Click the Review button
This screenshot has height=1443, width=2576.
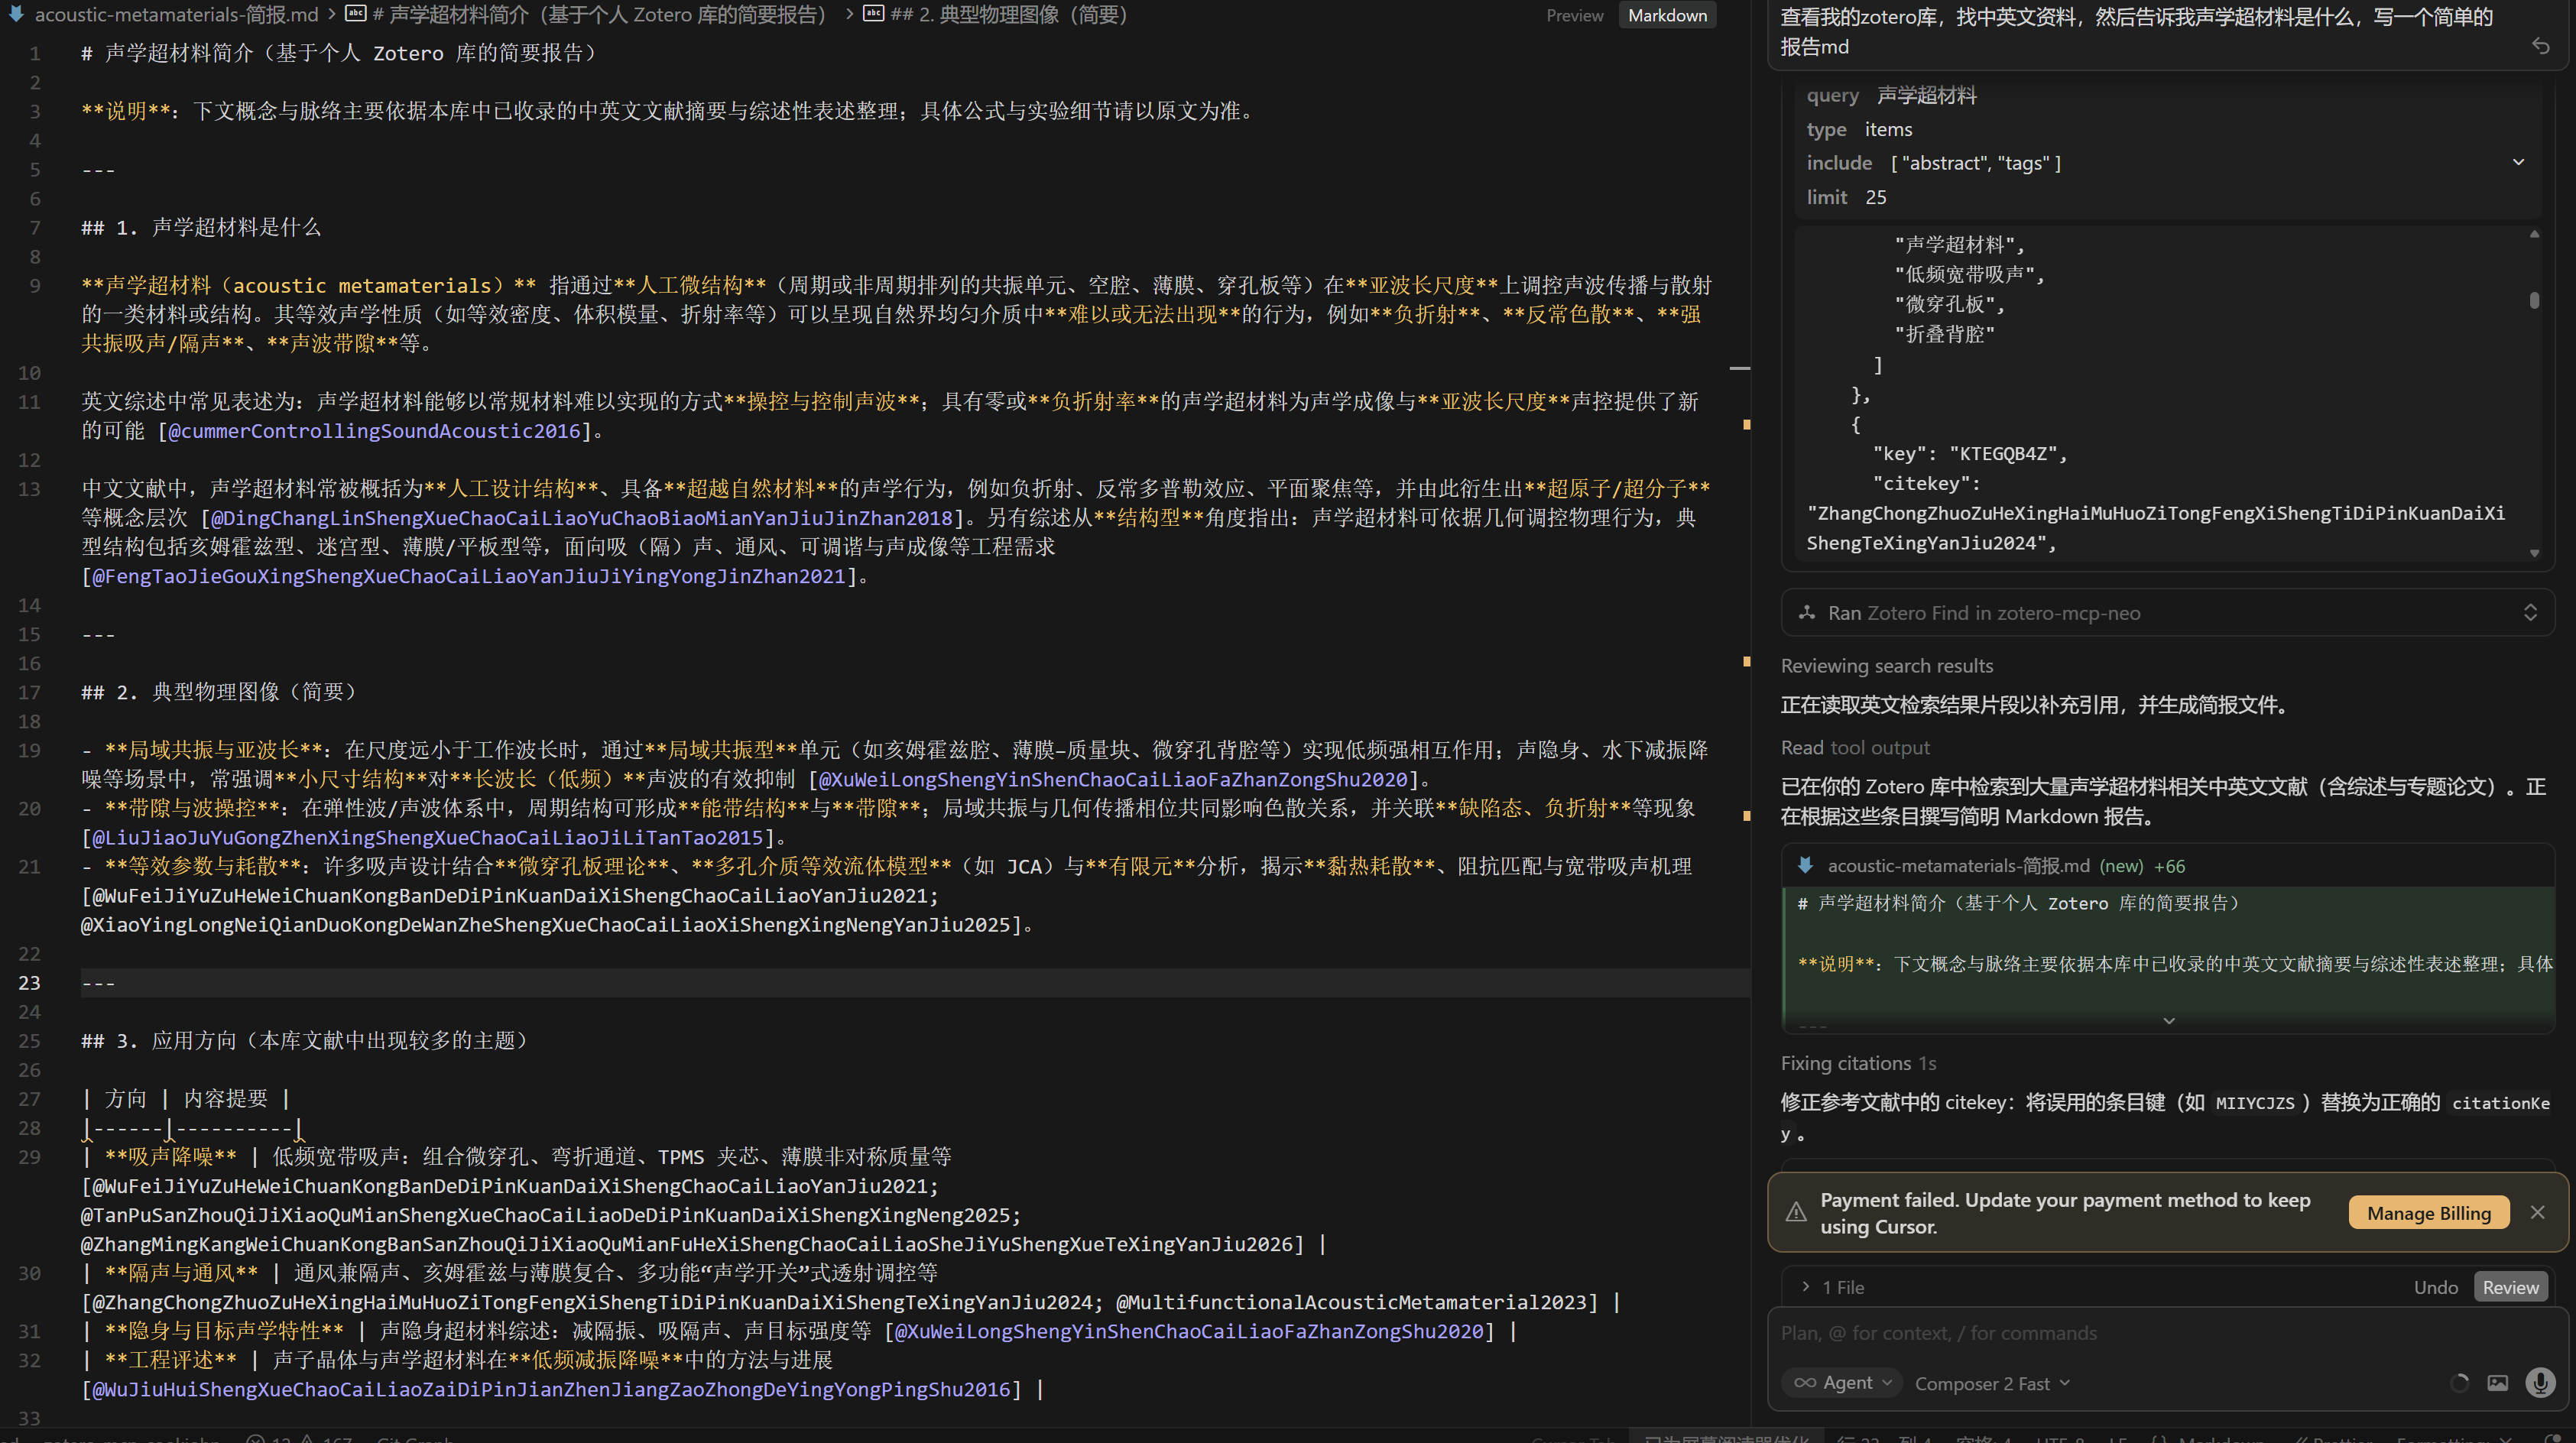pos(2510,1287)
